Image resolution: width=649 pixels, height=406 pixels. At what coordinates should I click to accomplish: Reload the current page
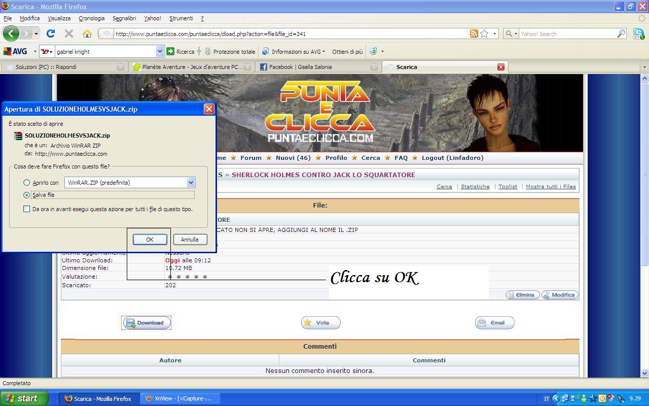tap(50, 33)
